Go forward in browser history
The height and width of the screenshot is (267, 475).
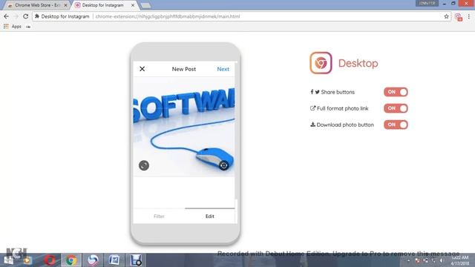tap(16, 16)
